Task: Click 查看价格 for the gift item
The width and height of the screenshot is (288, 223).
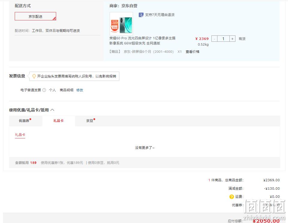Action: (192, 52)
